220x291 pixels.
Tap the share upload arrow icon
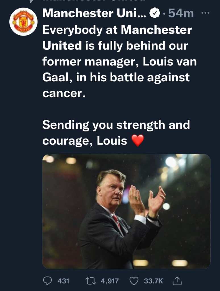(177, 281)
